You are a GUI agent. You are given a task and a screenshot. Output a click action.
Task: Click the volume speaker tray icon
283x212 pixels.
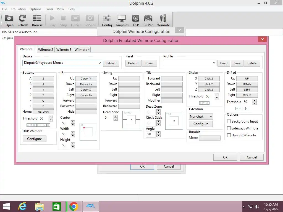pyautogui.click(x=257, y=207)
